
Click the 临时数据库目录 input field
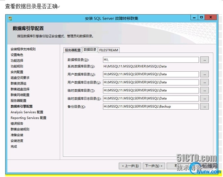point(151,90)
